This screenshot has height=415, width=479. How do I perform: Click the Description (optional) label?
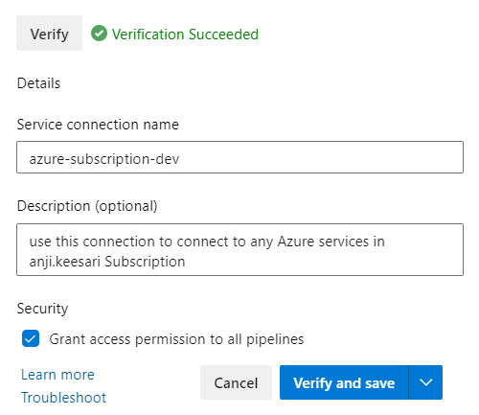[x=87, y=206]
